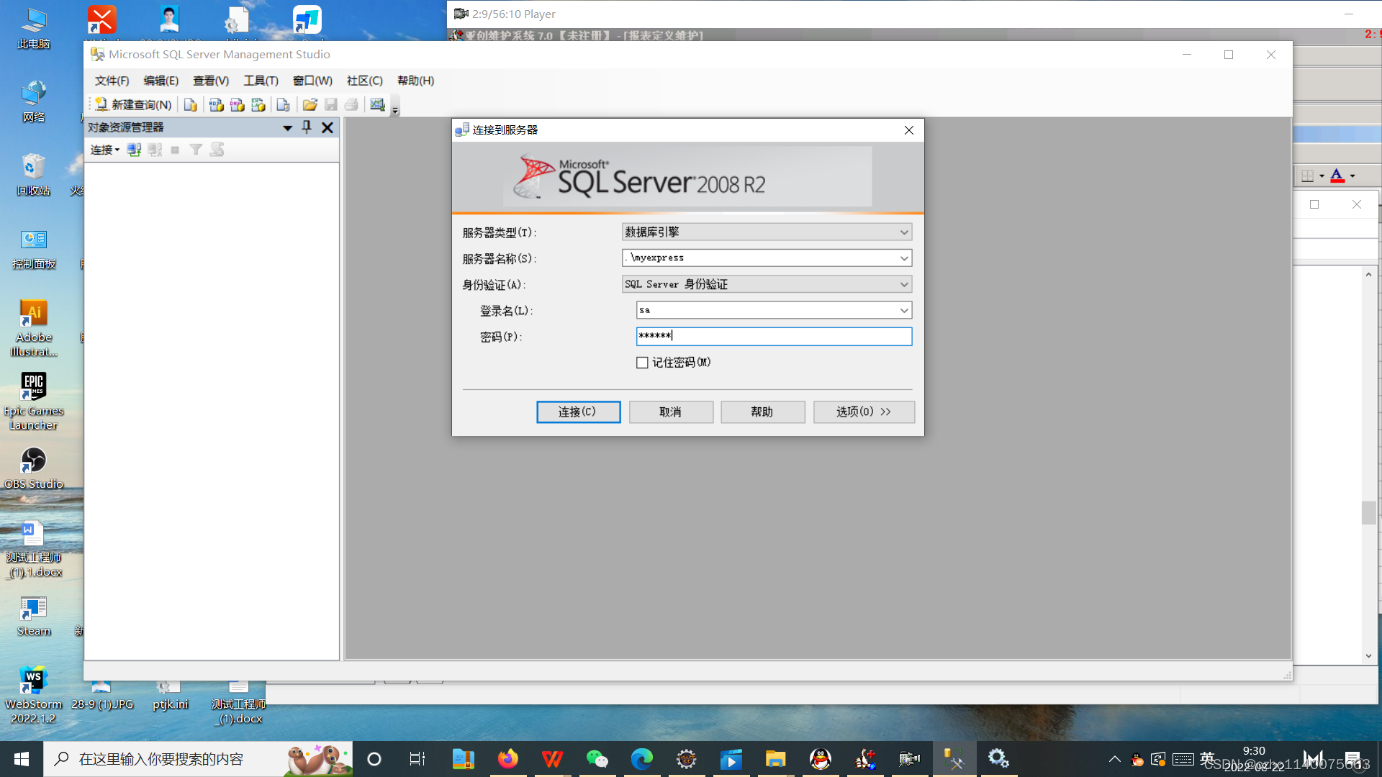Open Task View on taskbar
This screenshot has width=1382, height=777.
pos(417,759)
